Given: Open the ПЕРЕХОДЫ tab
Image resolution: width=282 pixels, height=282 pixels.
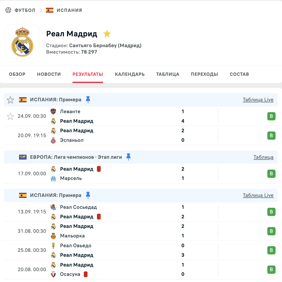Looking at the screenshot, I should coord(204,74).
